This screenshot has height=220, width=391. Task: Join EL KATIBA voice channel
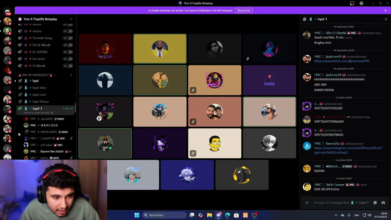point(45,52)
